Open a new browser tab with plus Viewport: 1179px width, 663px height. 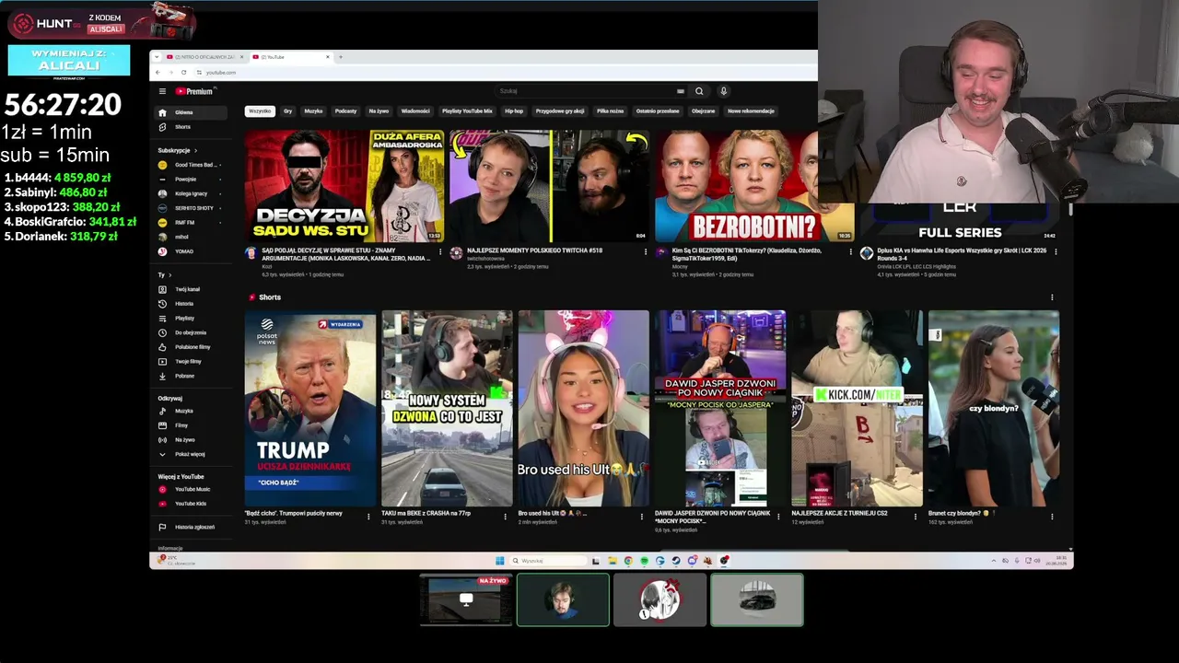(x=341, y=57)
